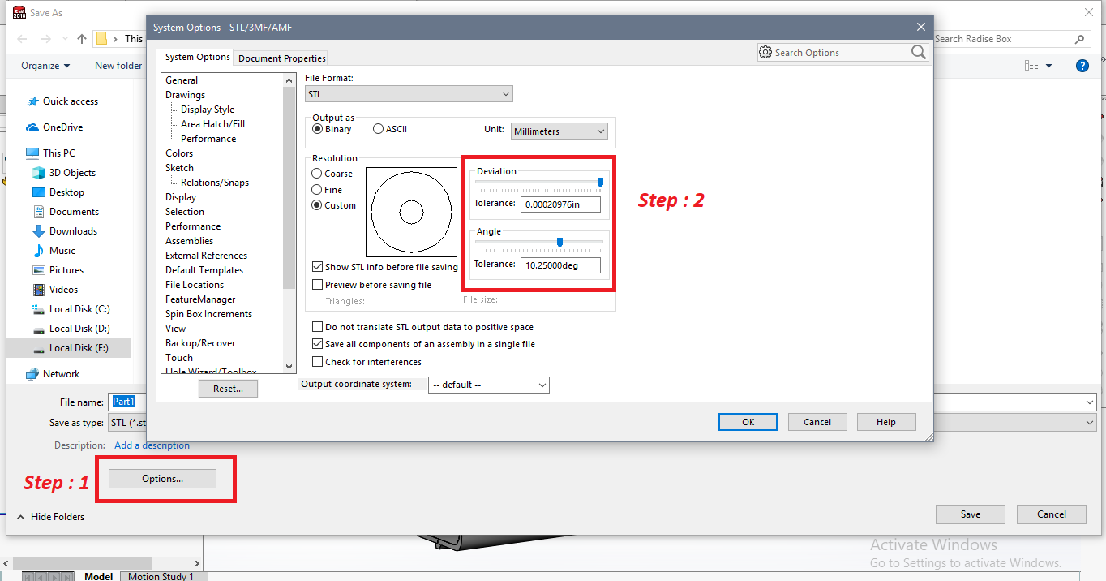
Task: Switch to Document Properties tab
Action: pyautogui.click(x=282, y=58)
